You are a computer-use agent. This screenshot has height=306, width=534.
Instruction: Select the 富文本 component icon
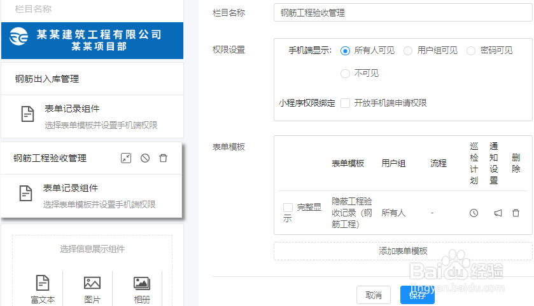[43, 283]
